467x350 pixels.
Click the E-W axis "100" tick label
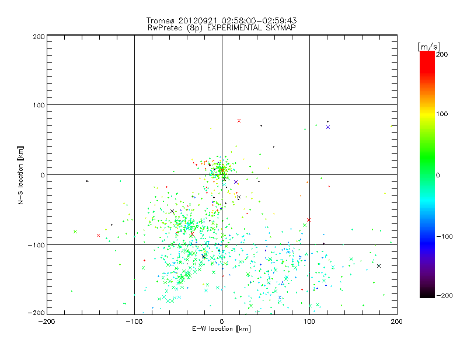(309, 321)
